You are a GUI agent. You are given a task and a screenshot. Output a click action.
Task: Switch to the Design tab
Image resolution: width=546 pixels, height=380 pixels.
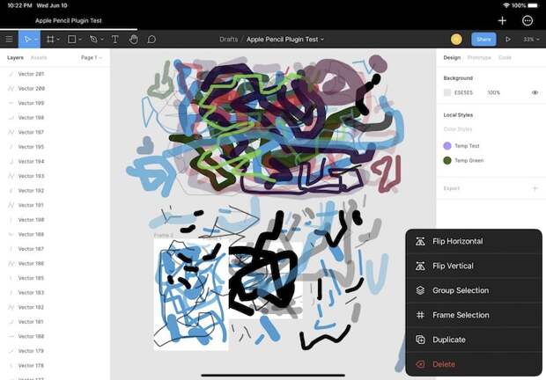[x=452, y=58]
